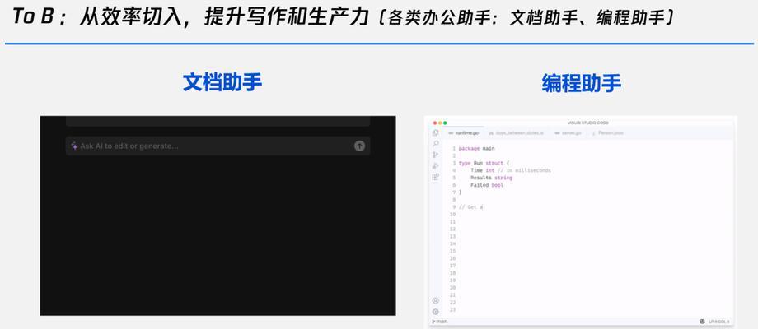The image size is (758, 329).
Task: Click the "package main" code line
Action: [477, 149]
